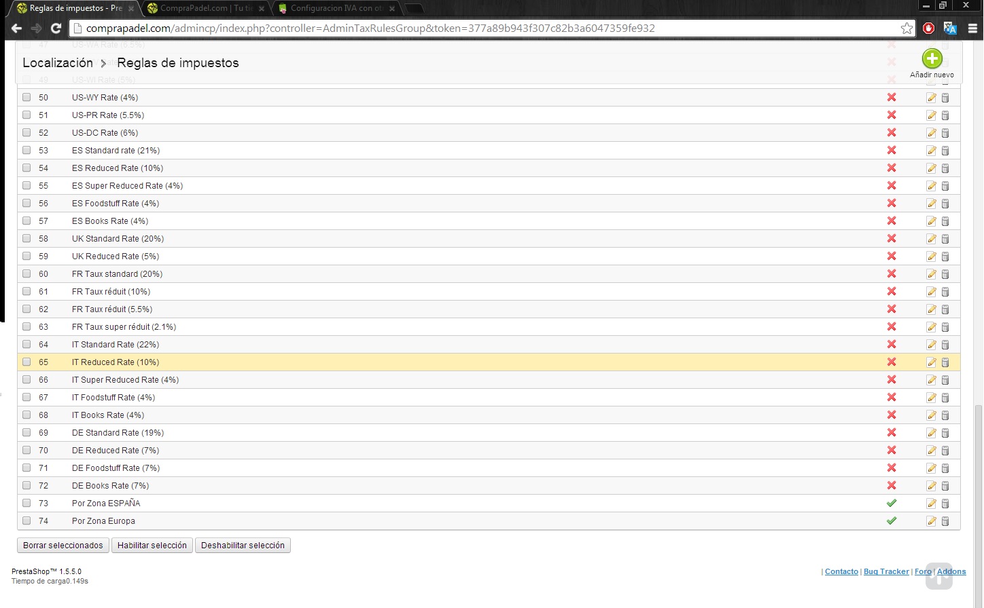
Task: Edit the UK Standard Rate (20%) rule
Action: [931, 239]
